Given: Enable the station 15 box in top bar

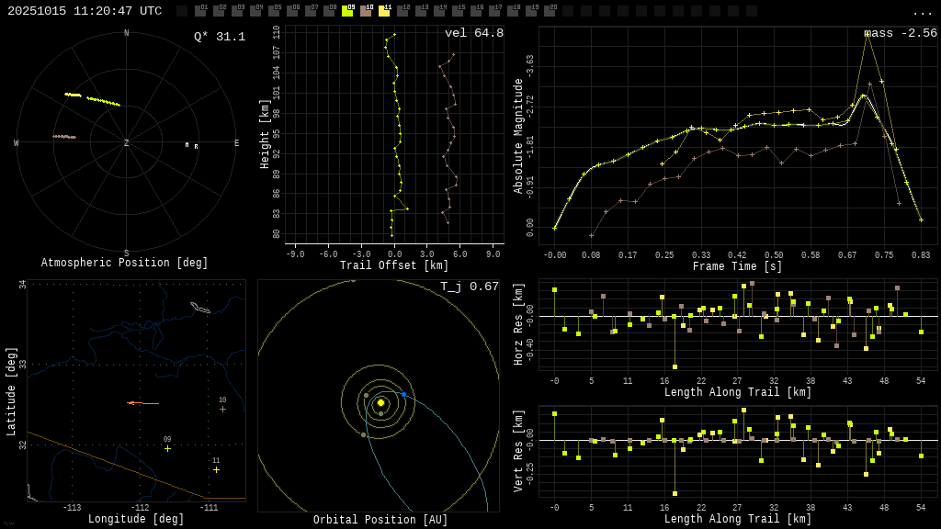Looking at the screenshot, I should [458, 11].
